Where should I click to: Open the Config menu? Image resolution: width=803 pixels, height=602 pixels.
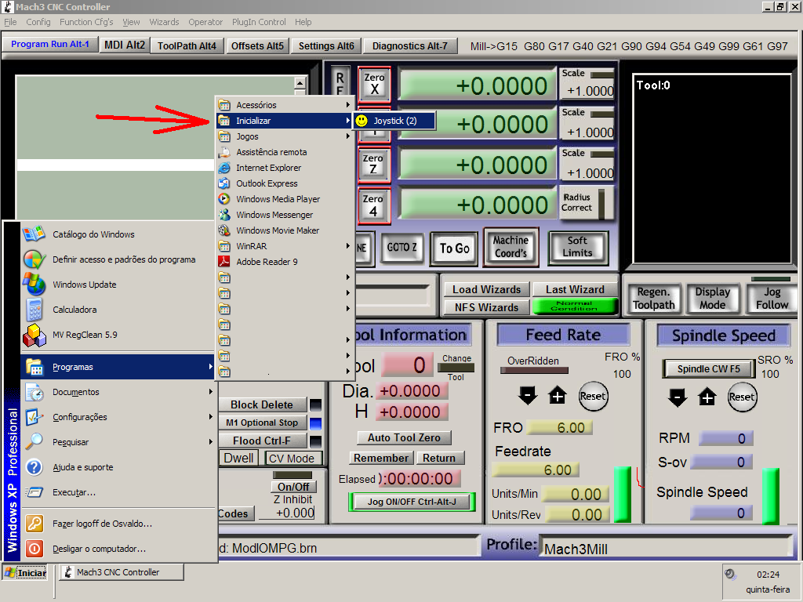click(x=38, y=22)
